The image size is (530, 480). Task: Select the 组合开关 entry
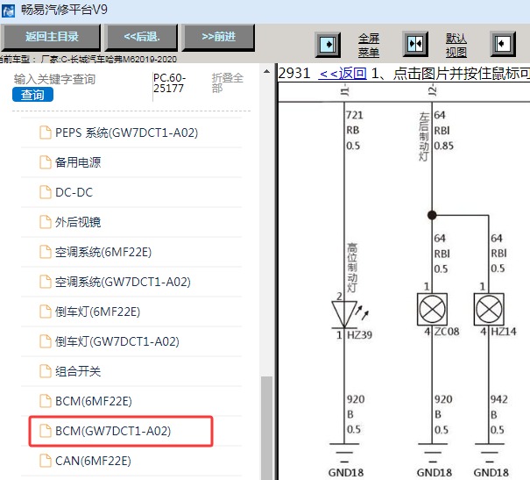point(78,370)
